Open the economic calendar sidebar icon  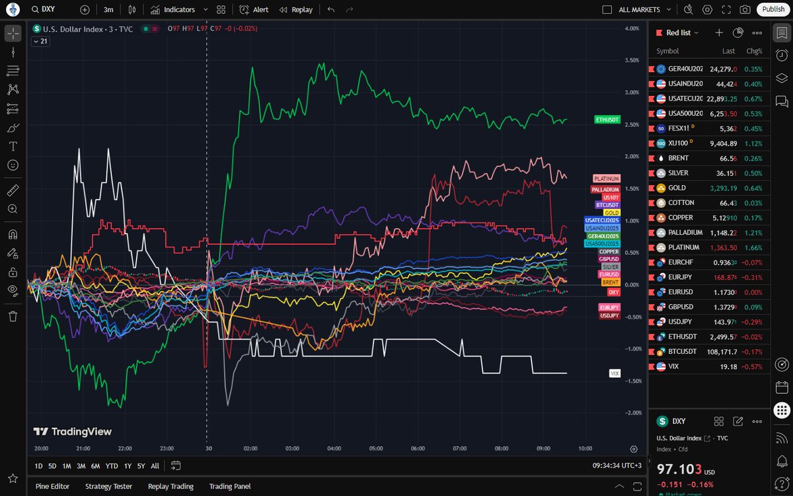coord(782,388)
